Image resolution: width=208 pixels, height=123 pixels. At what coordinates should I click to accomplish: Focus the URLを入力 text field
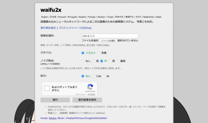tap(110, 36)
